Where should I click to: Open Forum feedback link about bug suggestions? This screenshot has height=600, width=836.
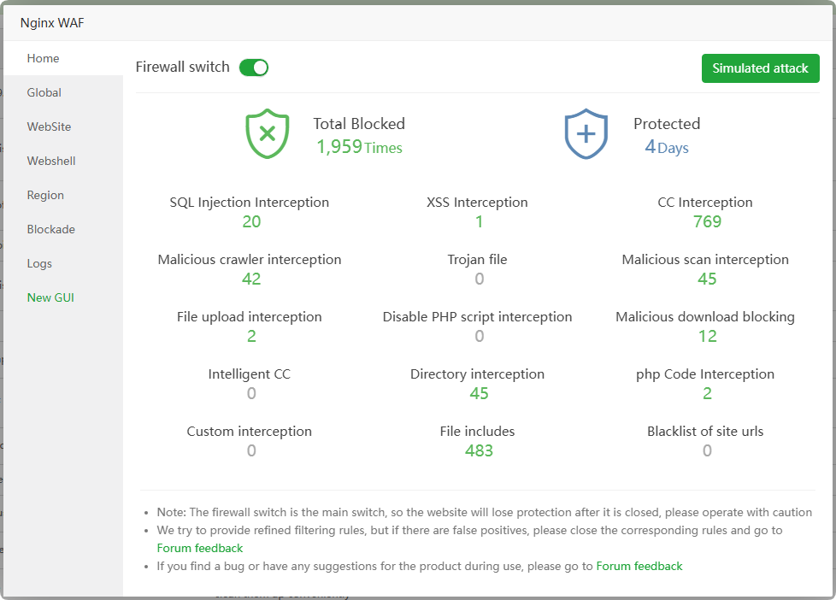[x=639, y=566]
